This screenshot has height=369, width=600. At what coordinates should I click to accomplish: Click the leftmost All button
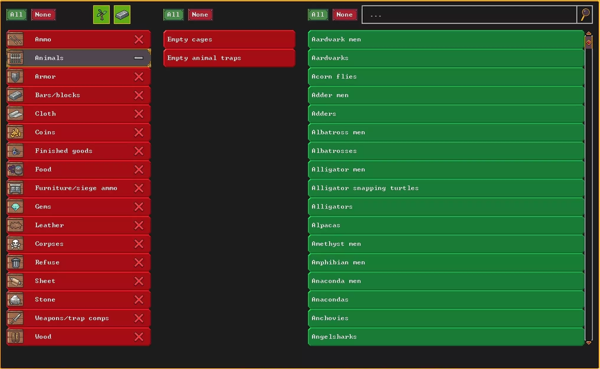17,14
